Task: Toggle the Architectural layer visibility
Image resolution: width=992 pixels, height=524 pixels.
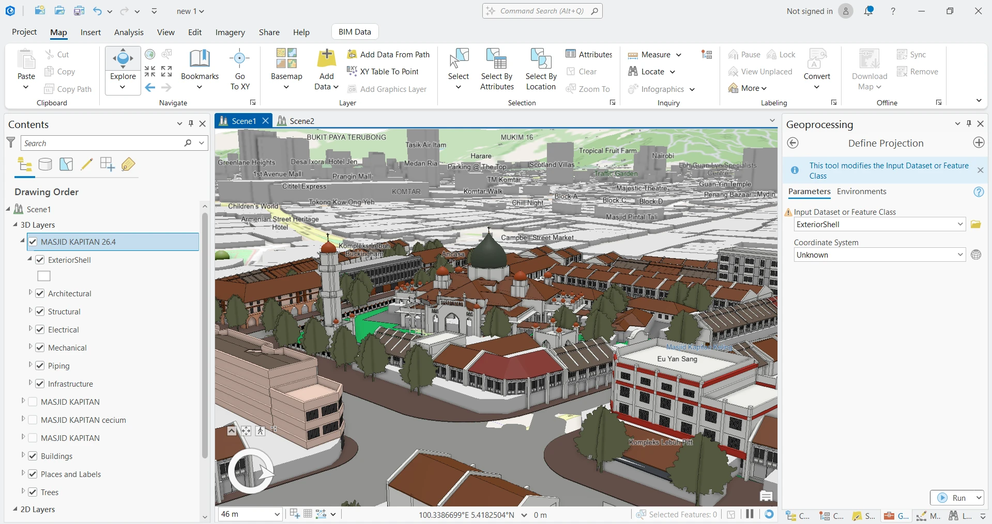Action: [40, 293]
